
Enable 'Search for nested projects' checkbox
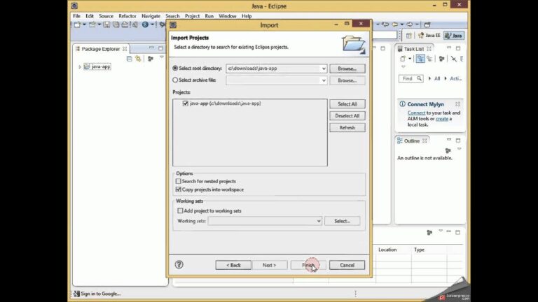[179, 181]
